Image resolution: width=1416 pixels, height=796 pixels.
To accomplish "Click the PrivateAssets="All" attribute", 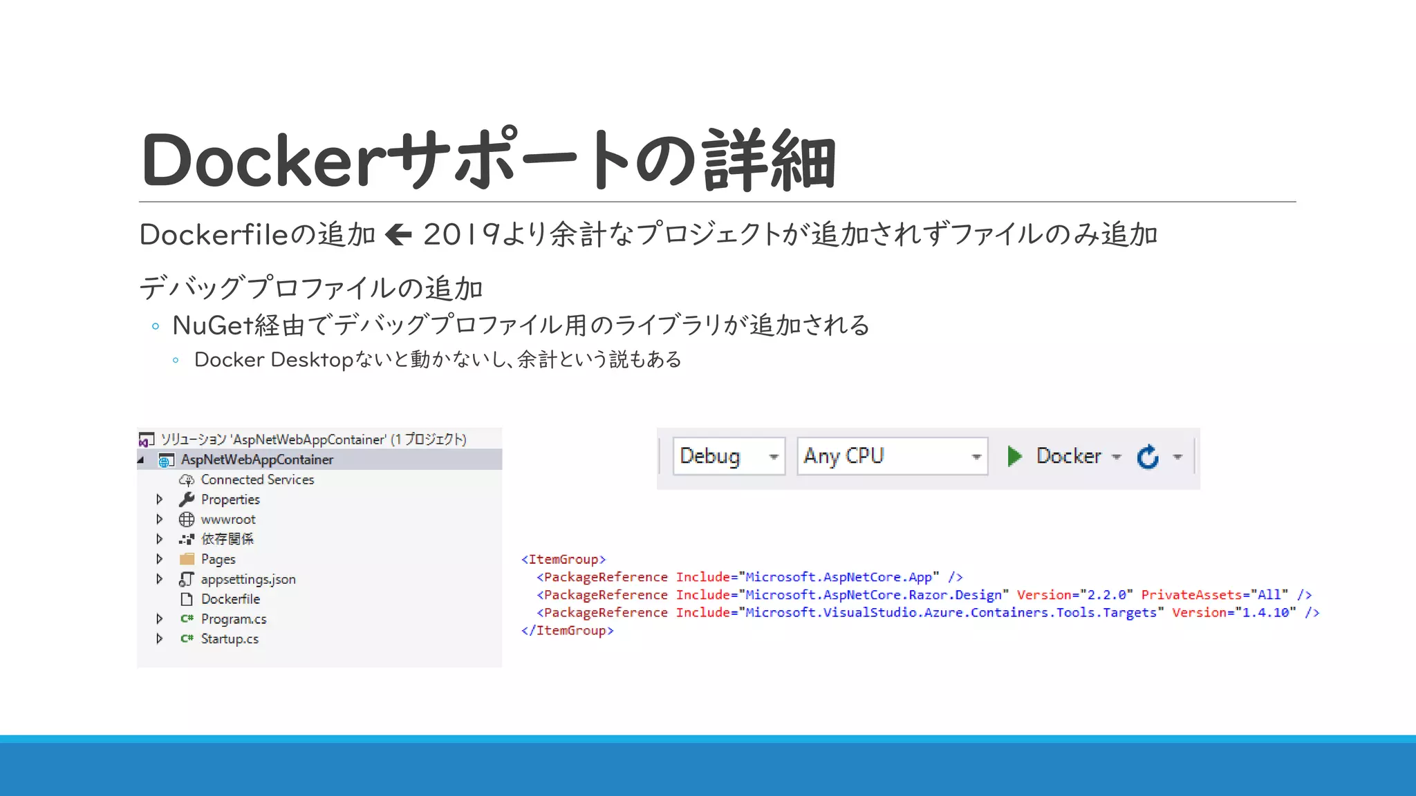I will click(x=1215, y=595).
